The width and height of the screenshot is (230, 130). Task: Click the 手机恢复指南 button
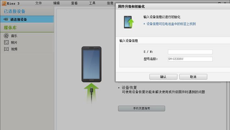tap(141, 109)
